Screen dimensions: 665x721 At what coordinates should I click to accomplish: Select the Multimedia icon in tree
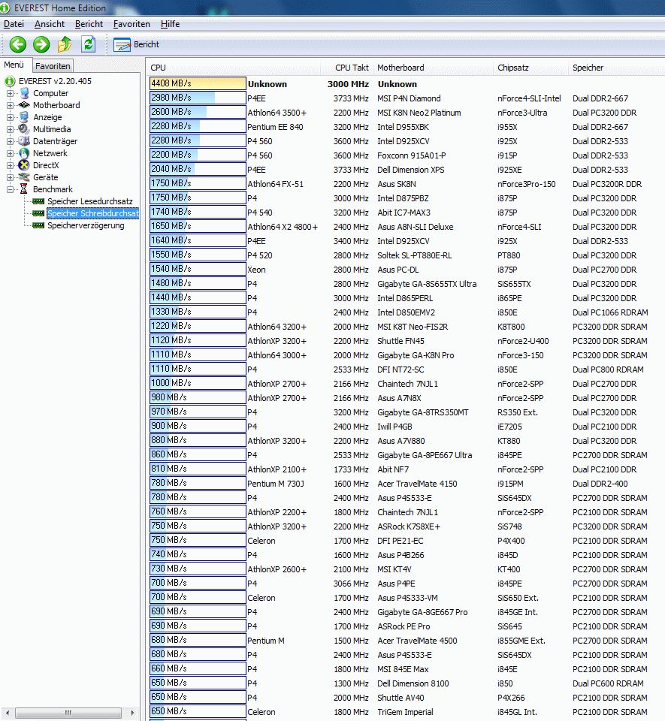click(25, 129)
